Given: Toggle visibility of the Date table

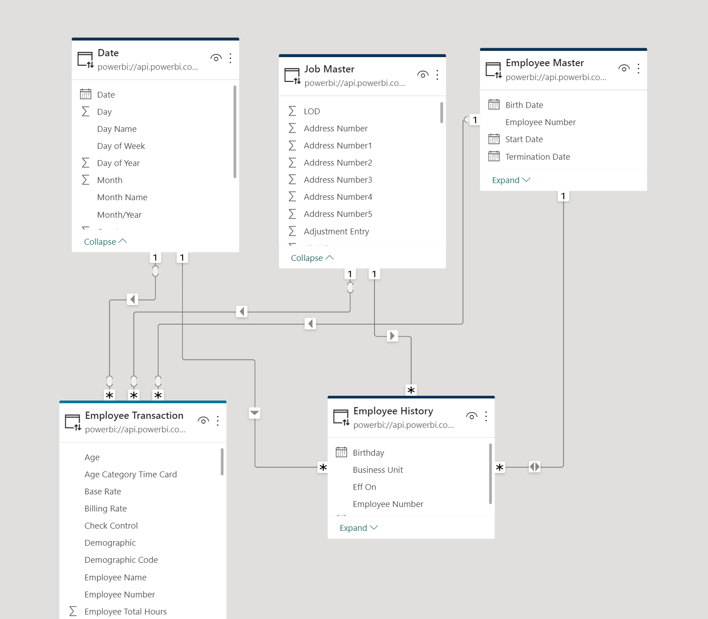Looking at the screenshot, I should coord(216,58).
